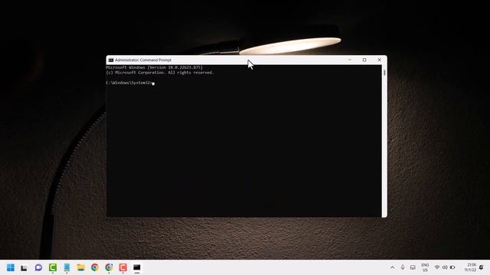Click the C:\Windows\System32> prompt line

click(x=129, y=83)
